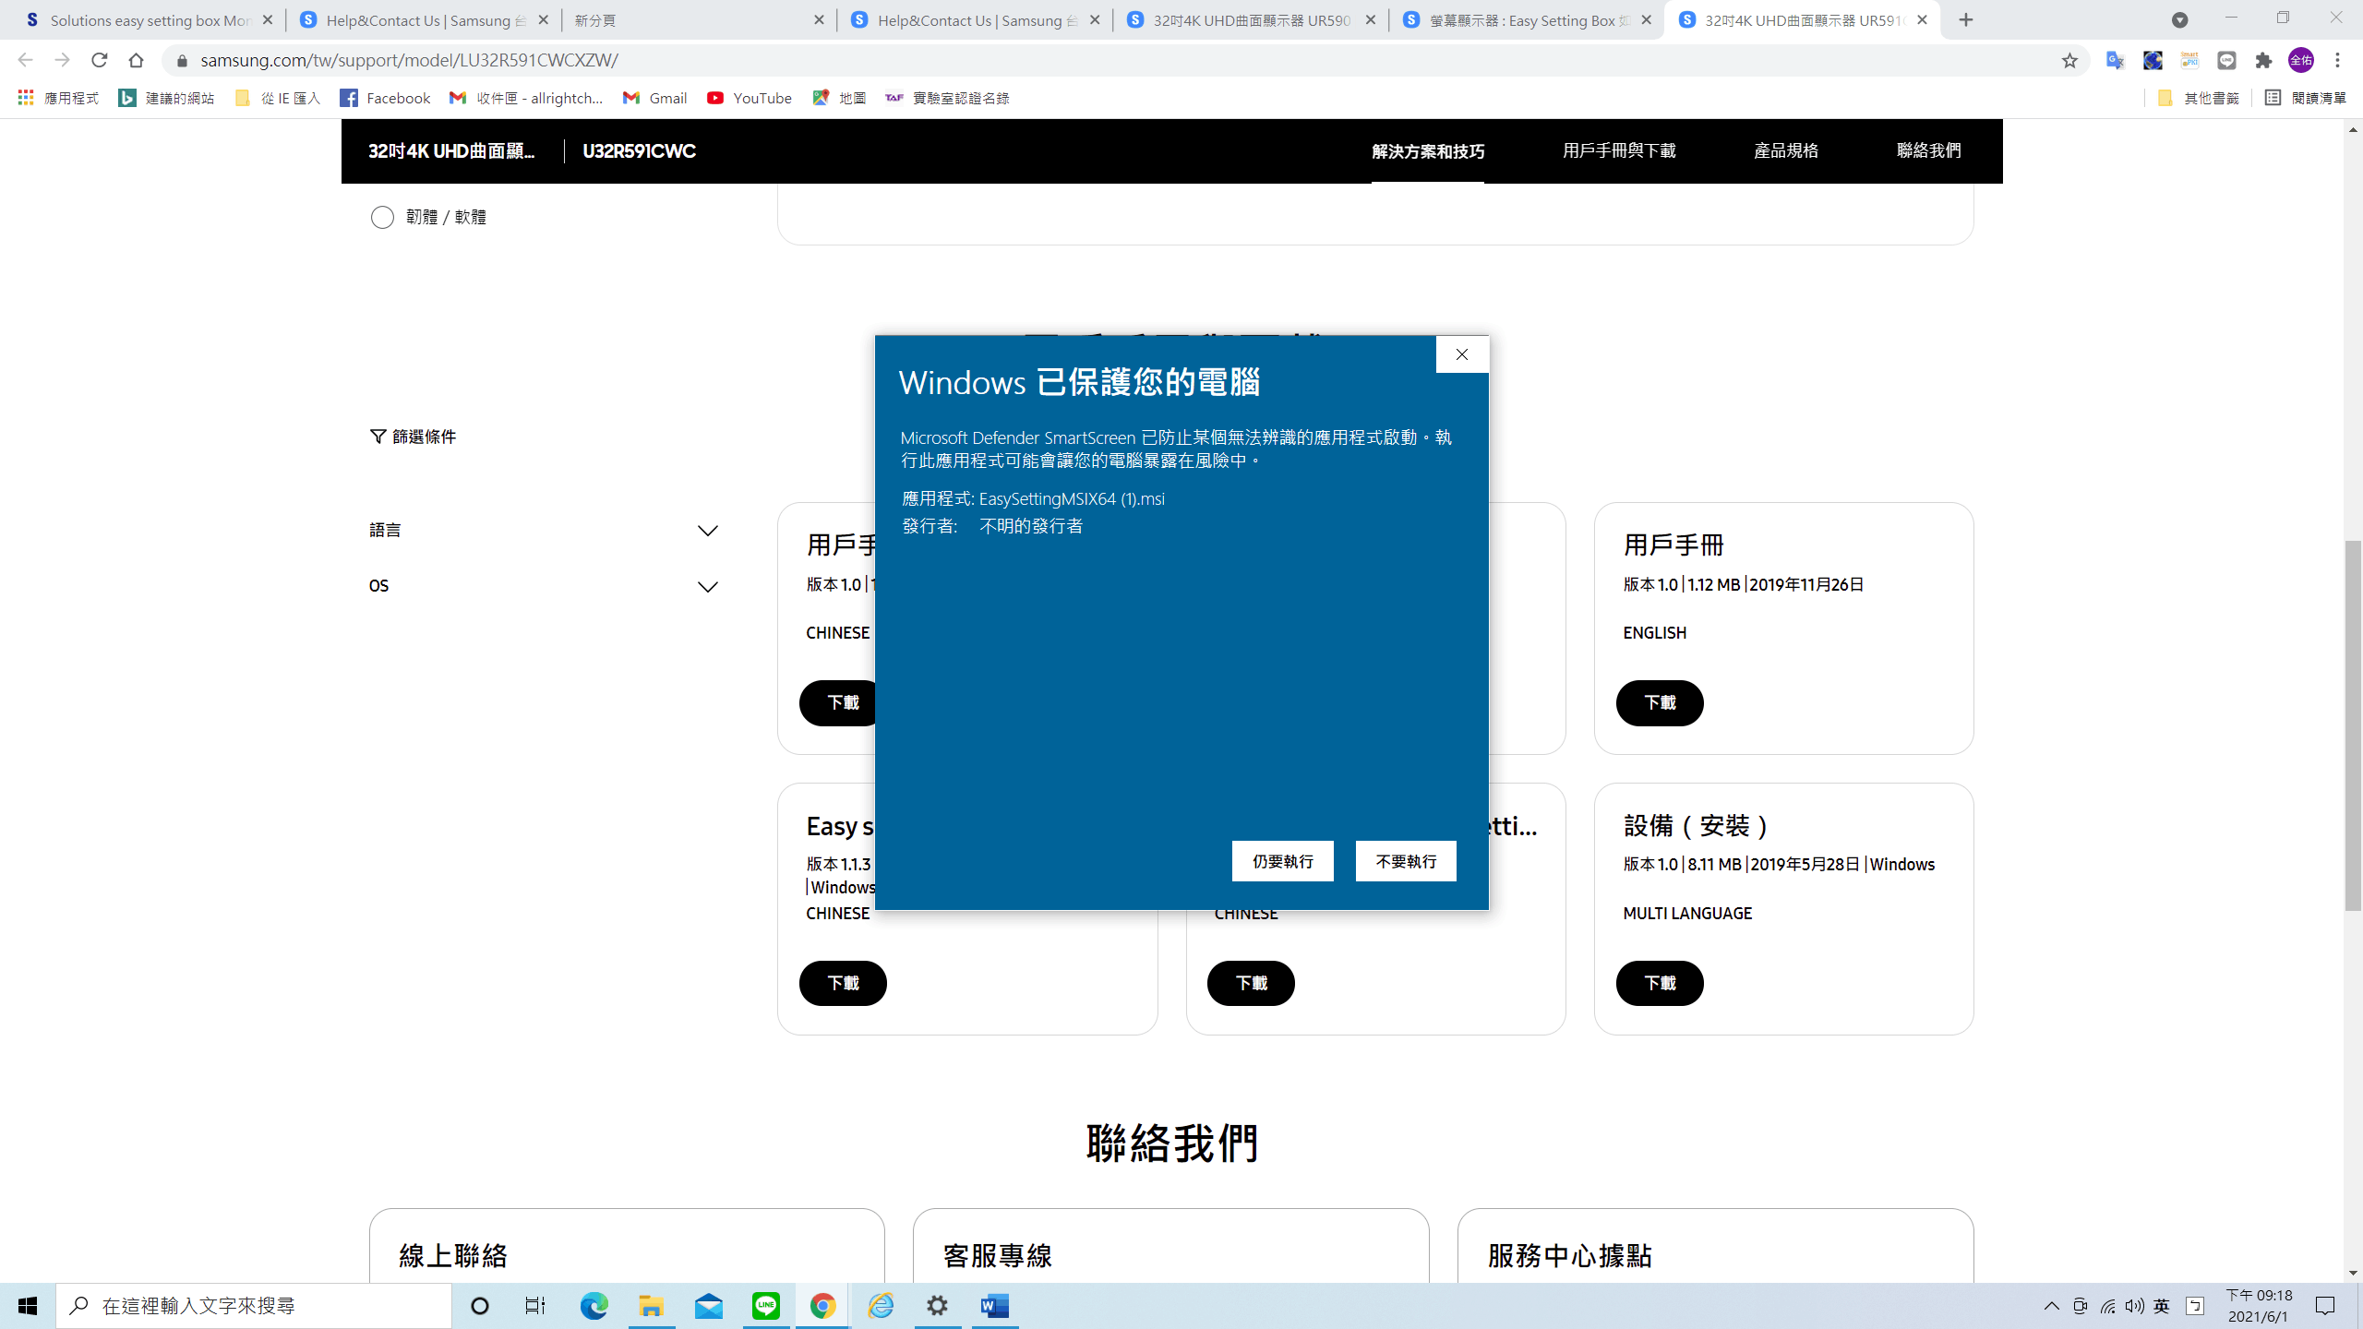Open notification center icon
The height and width of the screenshot is (1329, 2363).
[x=2325, y=1306]
